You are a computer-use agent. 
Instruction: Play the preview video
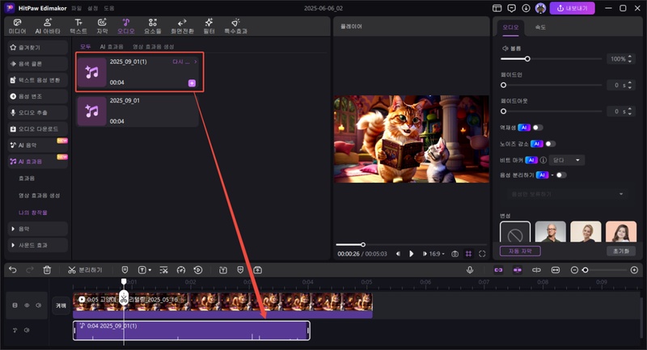click(412, 254)
